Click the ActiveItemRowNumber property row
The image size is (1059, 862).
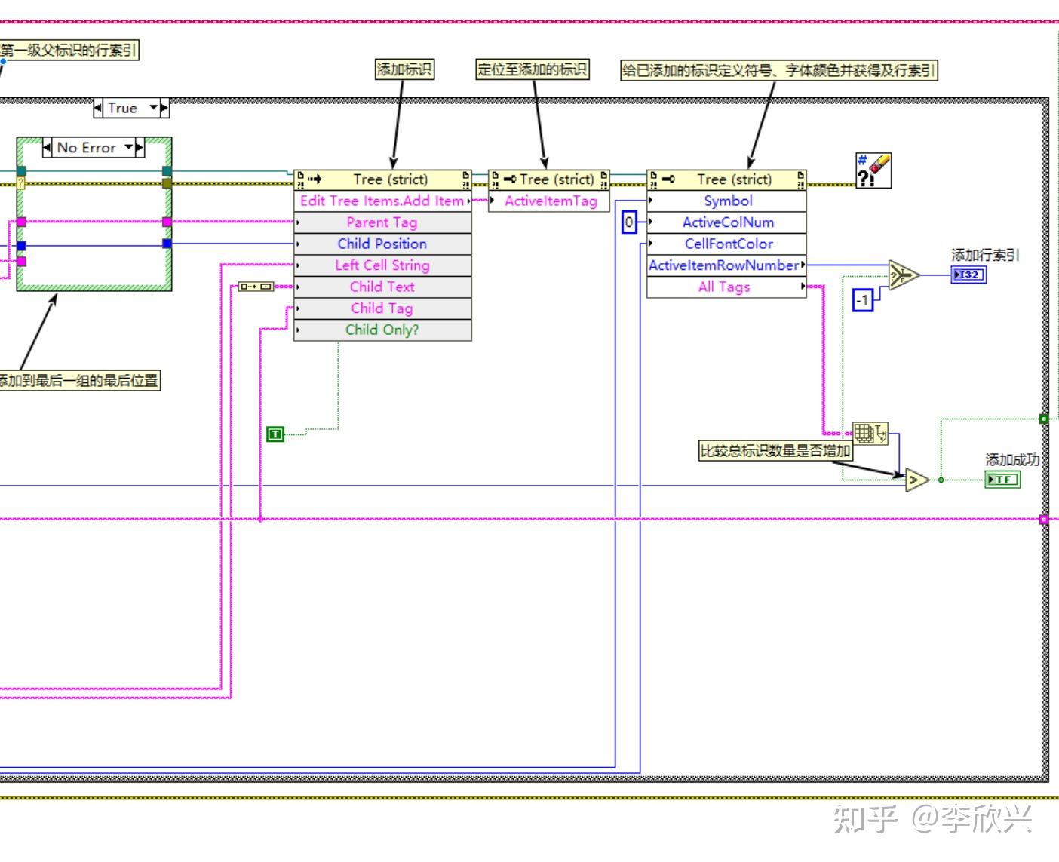pyautogui.click(x=727, y=265)
